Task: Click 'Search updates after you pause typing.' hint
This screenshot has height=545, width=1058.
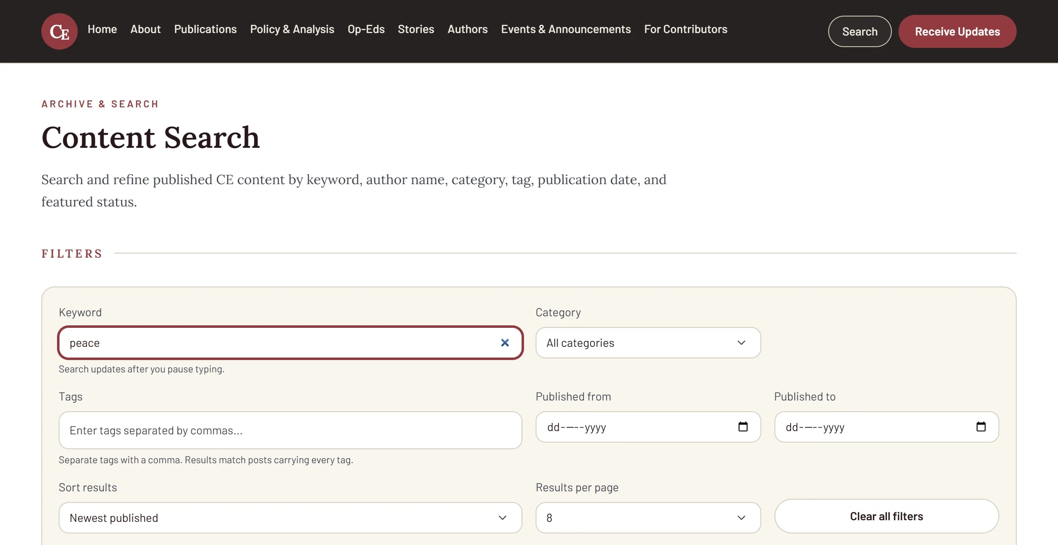Action: (x=141, y=369)
